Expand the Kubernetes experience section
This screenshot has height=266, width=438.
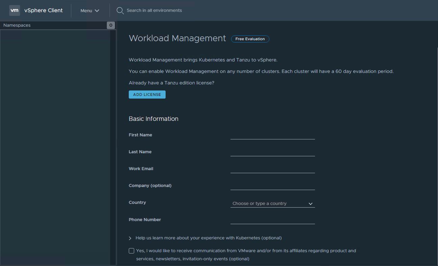[x=130, y=238]
